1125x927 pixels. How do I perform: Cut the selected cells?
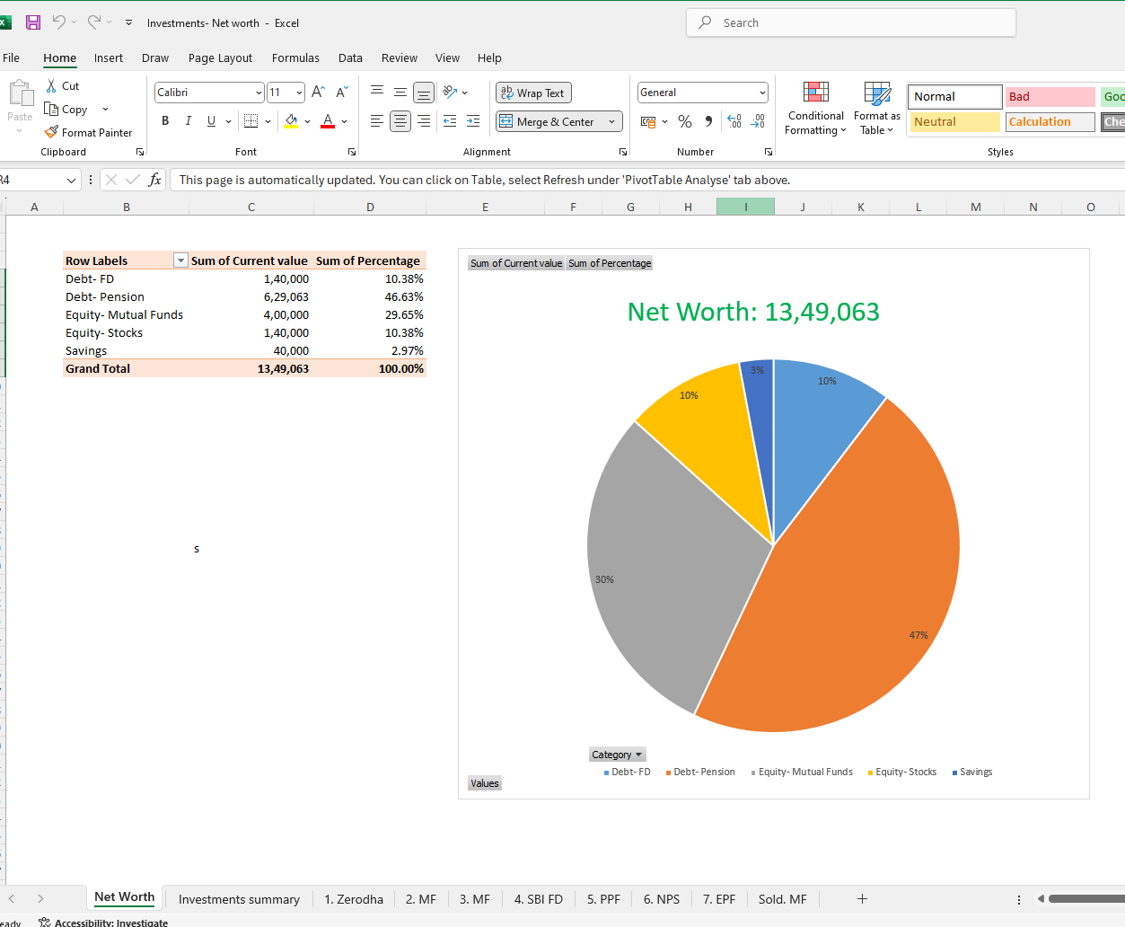coord(63,85)
